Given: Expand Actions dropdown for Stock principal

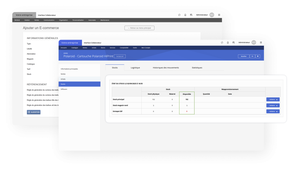Looking at the screenshot, I should 273,99.
